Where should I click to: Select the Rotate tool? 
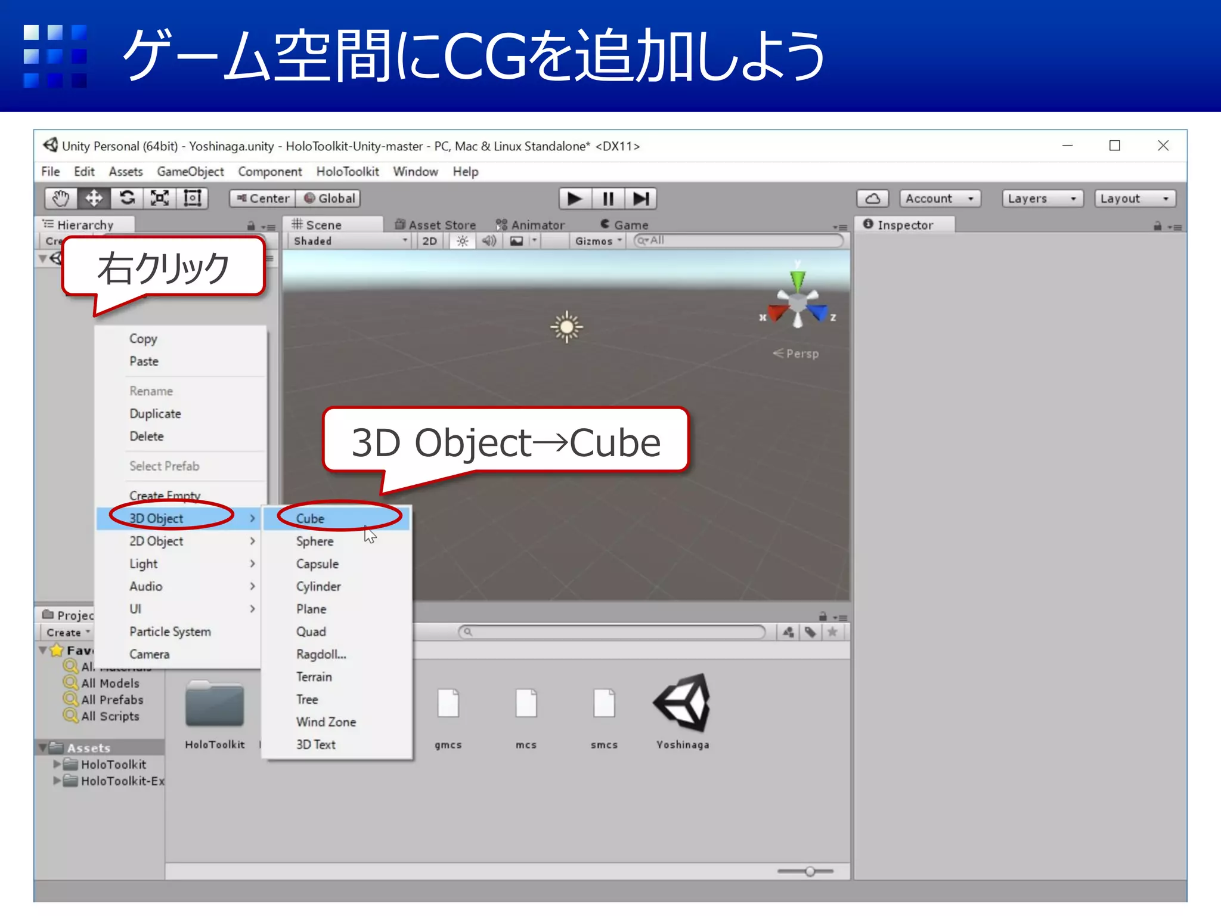pyautogui.click(x=127, y=199)
